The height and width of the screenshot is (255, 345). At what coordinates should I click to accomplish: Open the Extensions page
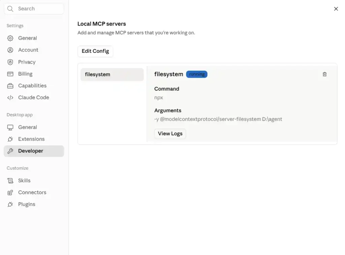(34, 139)
